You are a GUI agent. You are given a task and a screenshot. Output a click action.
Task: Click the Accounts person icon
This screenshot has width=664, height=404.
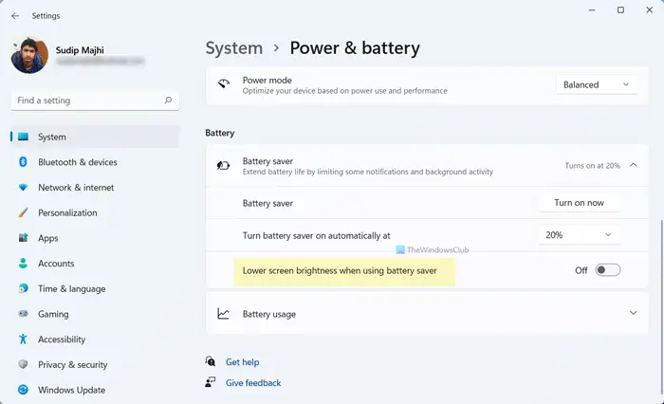pyautogui.click(x=24, y=263)
